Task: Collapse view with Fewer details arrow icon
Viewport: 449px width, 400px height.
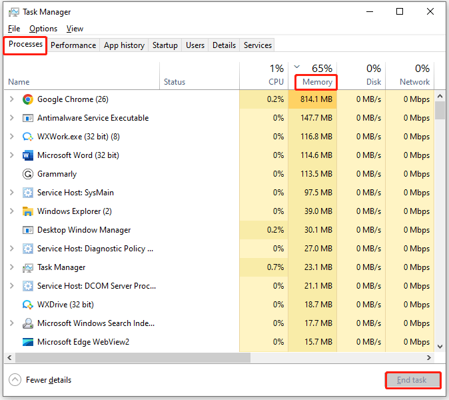Action: click(x=15, y=380)
